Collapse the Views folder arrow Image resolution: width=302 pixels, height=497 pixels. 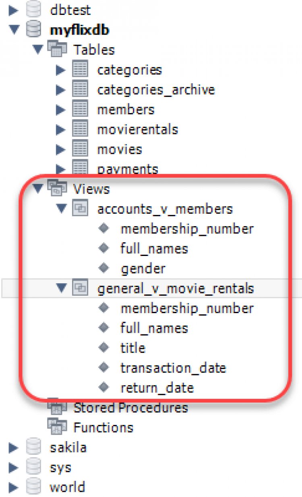point(38,188)
